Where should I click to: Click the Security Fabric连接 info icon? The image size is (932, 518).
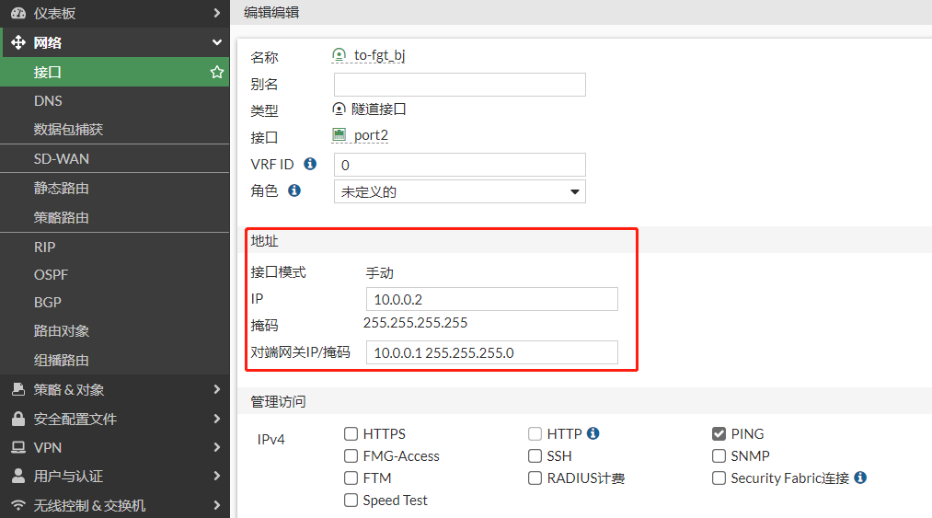pos(860,478)
